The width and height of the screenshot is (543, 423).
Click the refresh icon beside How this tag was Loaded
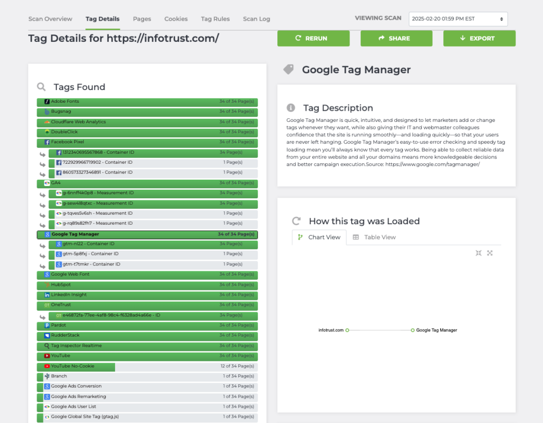point(296,221)
